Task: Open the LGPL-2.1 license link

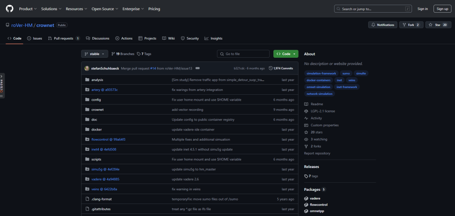Action: click(319, 111)
